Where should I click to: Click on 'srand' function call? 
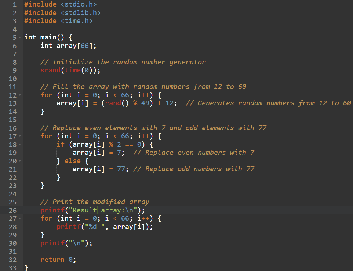click(50, 71)
